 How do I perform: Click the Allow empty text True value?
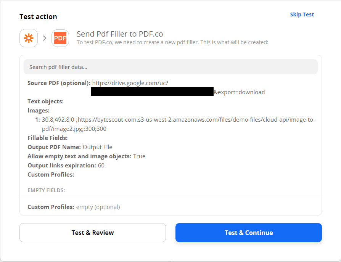[139, 156]
